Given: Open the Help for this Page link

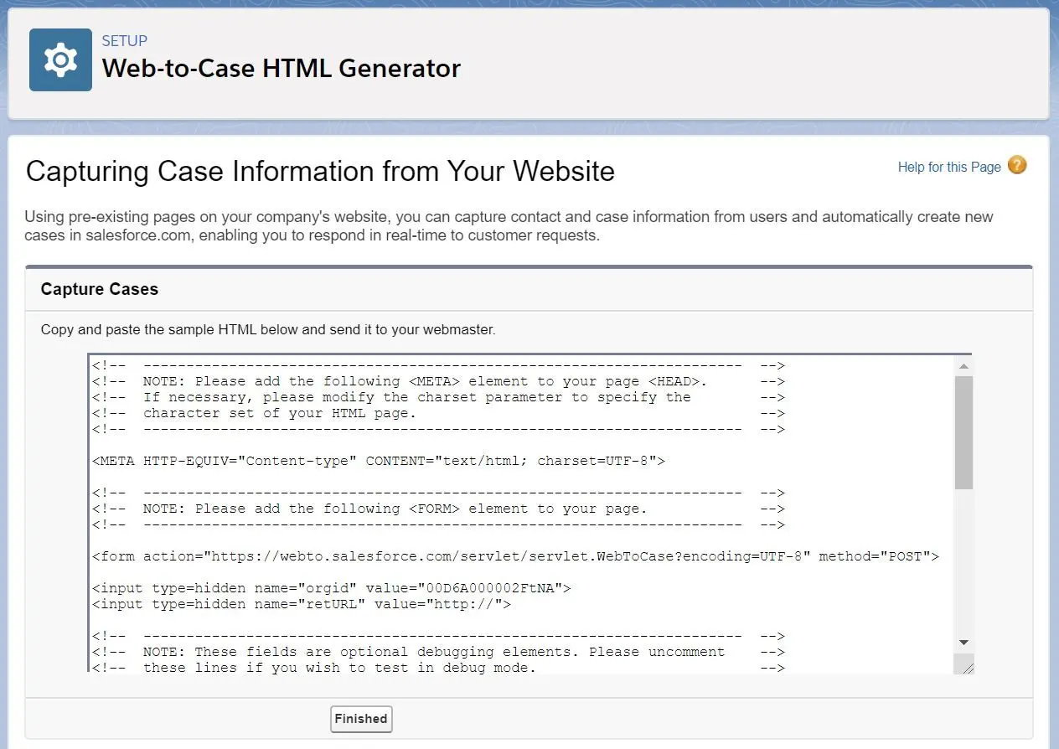Looking at the screenshot, I should click(949, 167).
